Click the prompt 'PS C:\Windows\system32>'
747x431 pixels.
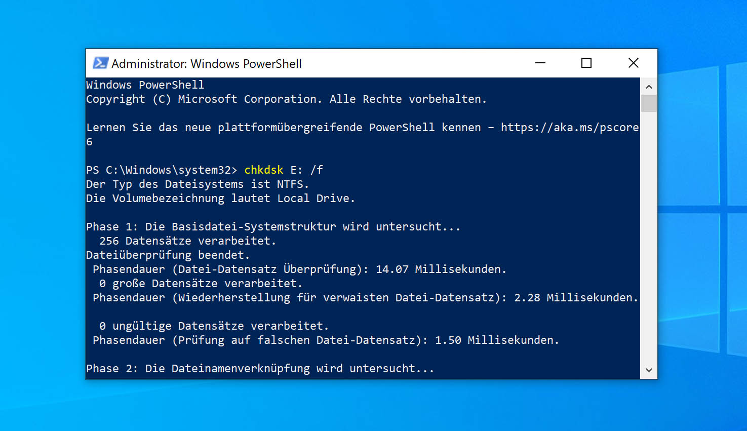162,170
